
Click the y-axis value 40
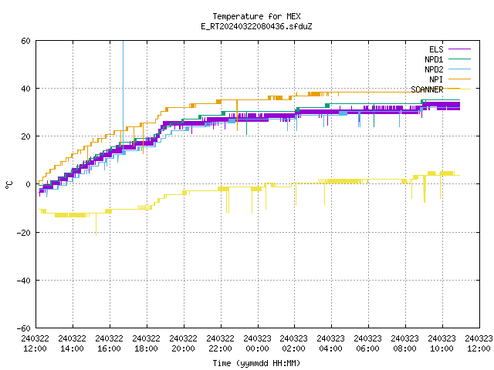[x=25, y=89]
